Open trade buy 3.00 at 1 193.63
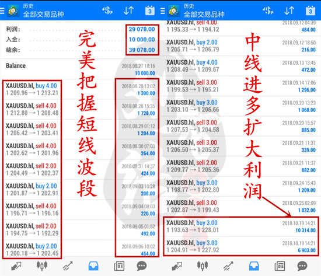Screen dimensions: 321x276 [240, 226]
